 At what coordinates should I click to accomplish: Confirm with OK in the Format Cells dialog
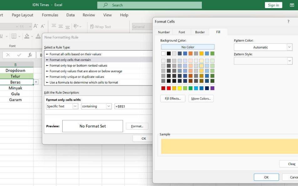(x=266, y=177)
